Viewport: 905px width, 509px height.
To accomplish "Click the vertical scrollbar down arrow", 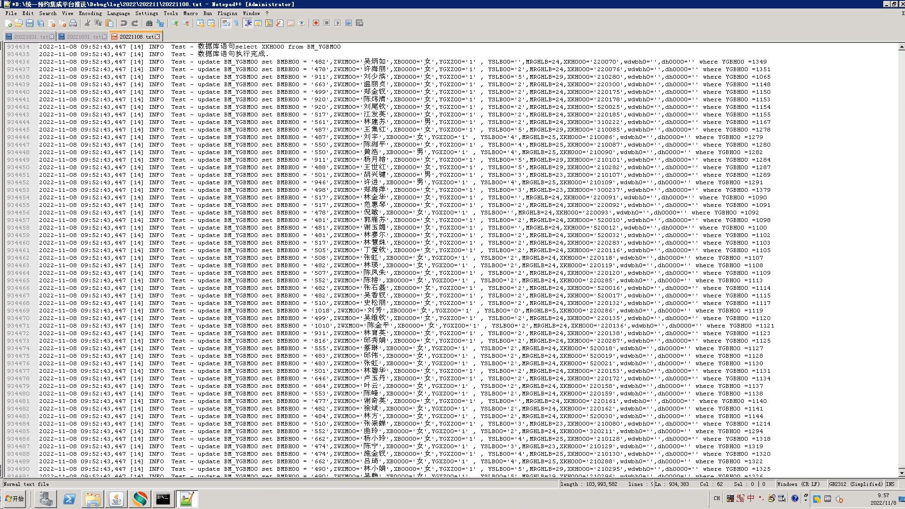I will click(x=901, y=473).
